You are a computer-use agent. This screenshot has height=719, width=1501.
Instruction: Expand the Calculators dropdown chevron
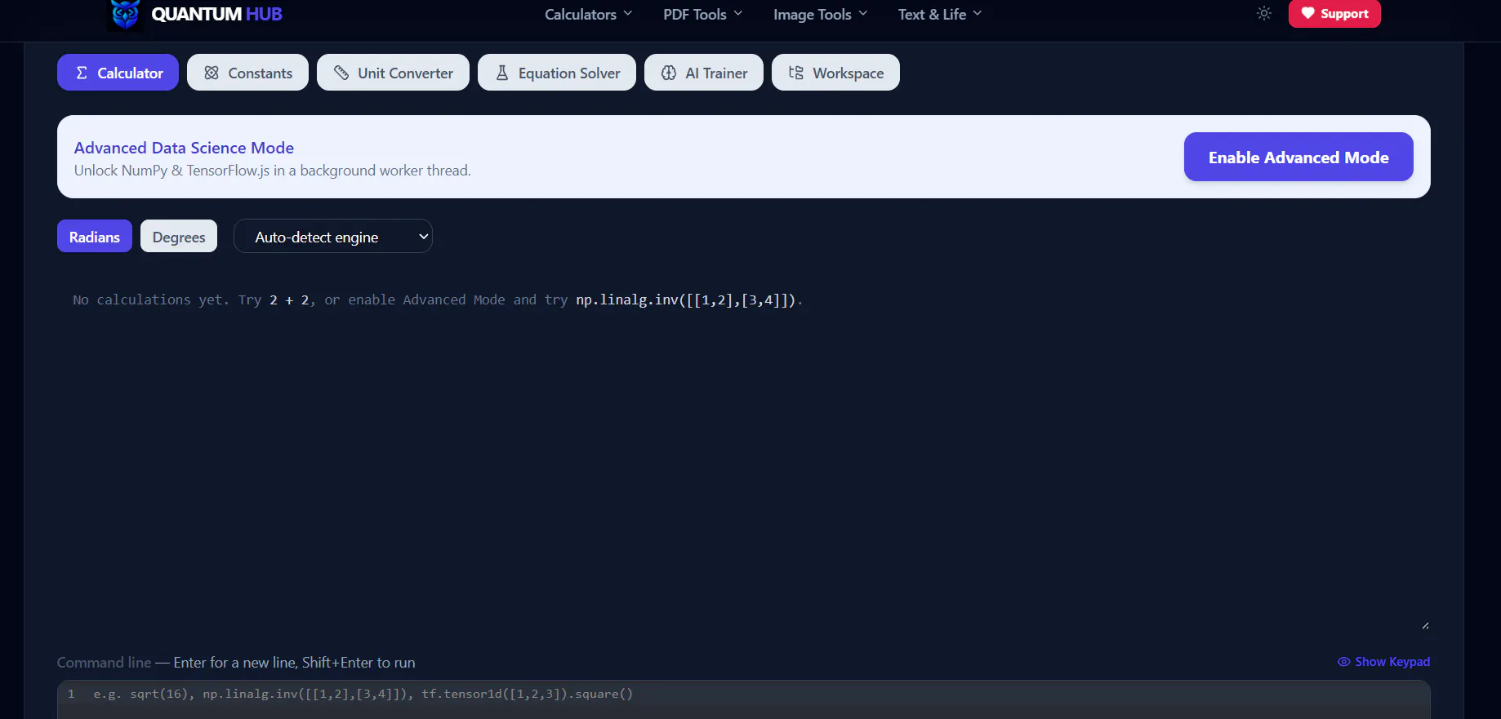[x=628, y=14]
